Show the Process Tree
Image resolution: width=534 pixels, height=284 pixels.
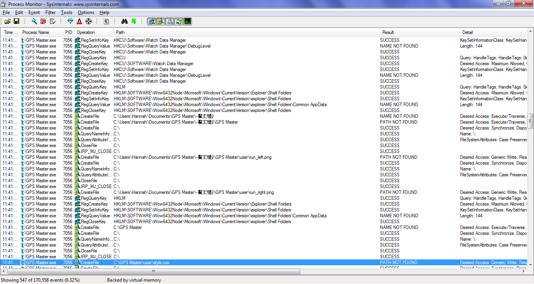[x=106, y=21]
